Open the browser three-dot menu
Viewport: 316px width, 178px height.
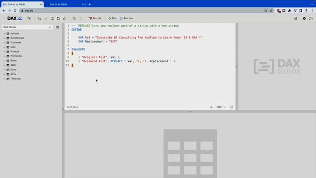point(312,11)
